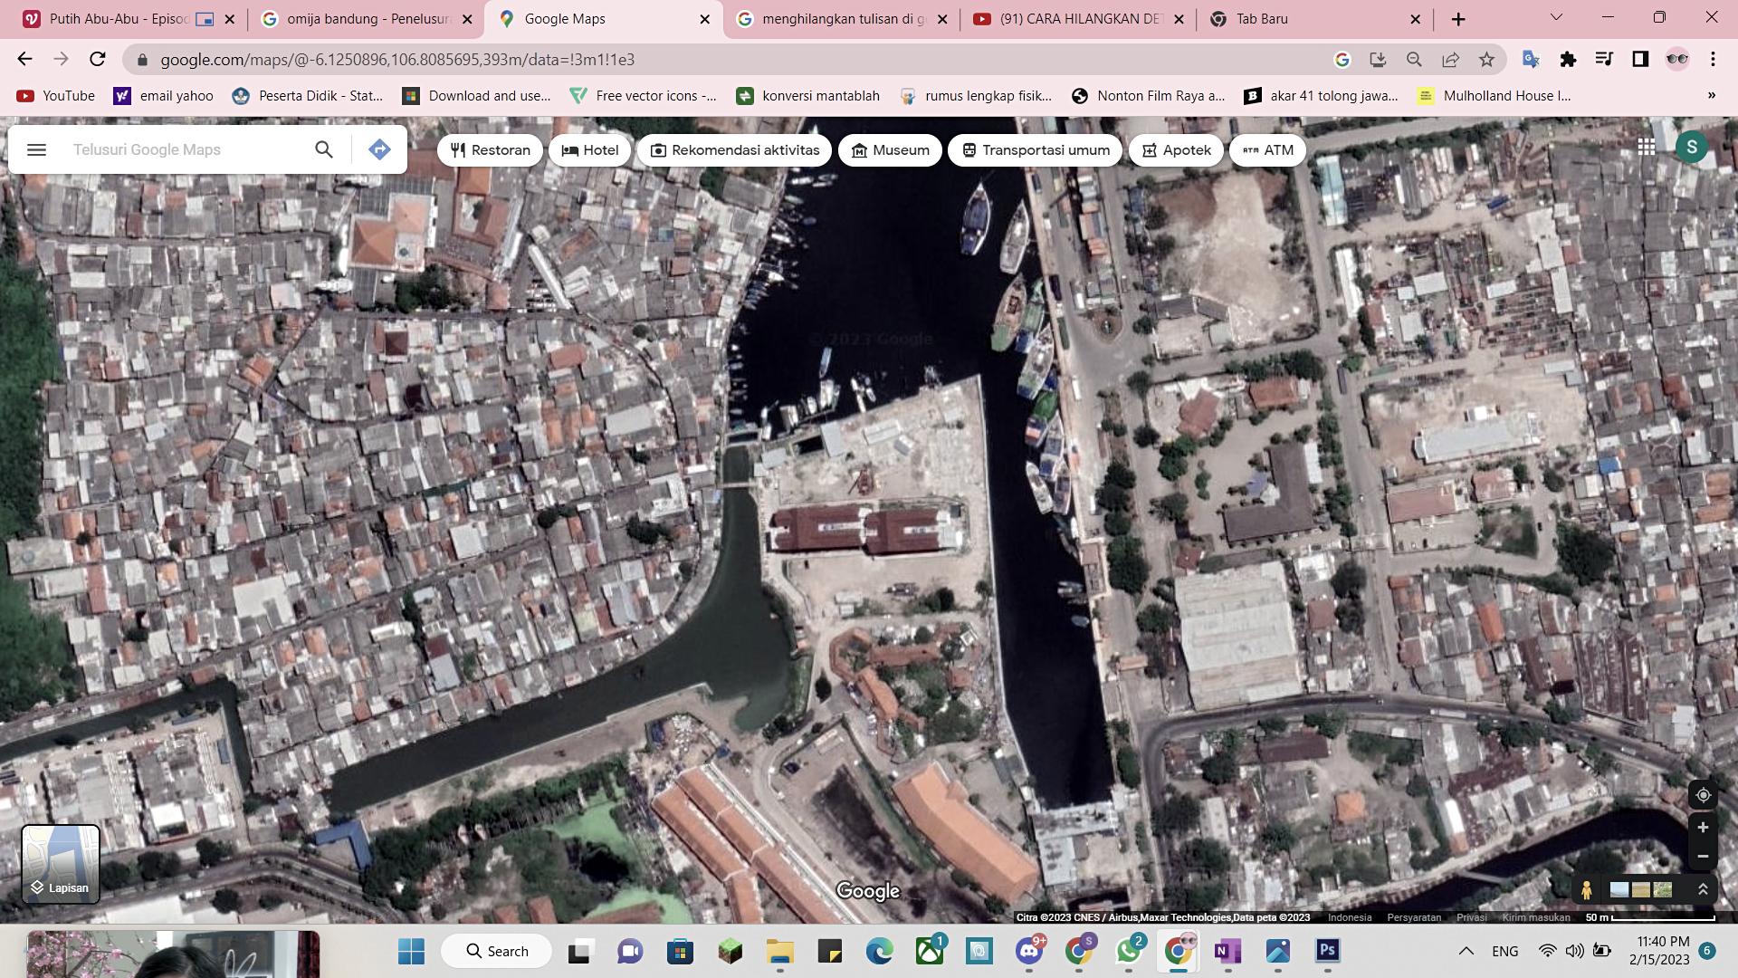Switch to the Tab Baru tab

pyautogui.click(x=1303, y=19)
